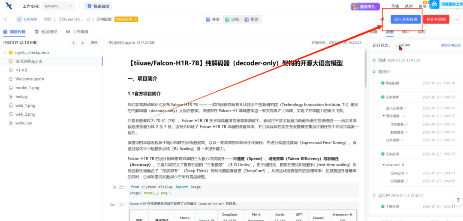Image resolution: width=463 pixels, height=221 pixels.
Task: Click the 快速启动 button
Action: click(98, 6)
